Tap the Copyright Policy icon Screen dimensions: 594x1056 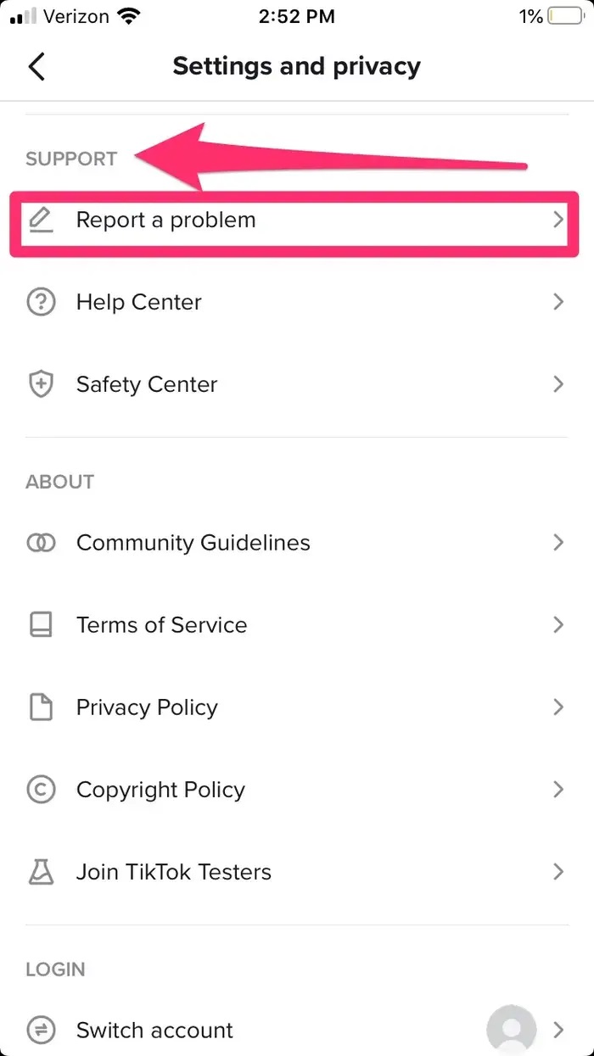click(x=41, y=790)
